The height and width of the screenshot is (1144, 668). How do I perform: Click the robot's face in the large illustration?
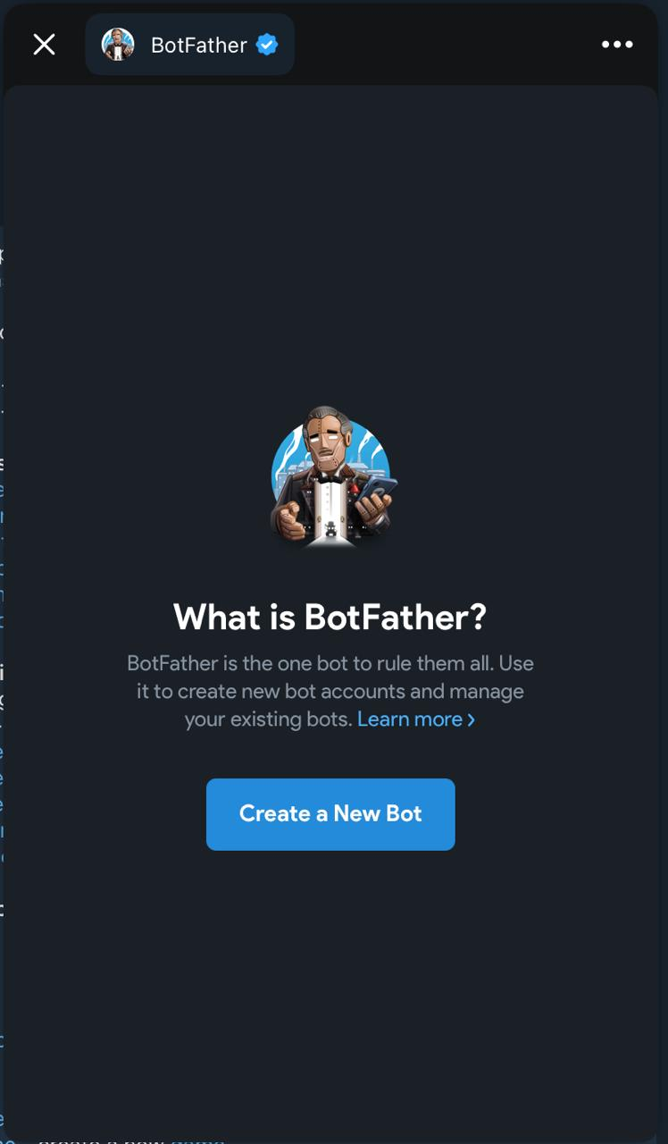[328, 444]
